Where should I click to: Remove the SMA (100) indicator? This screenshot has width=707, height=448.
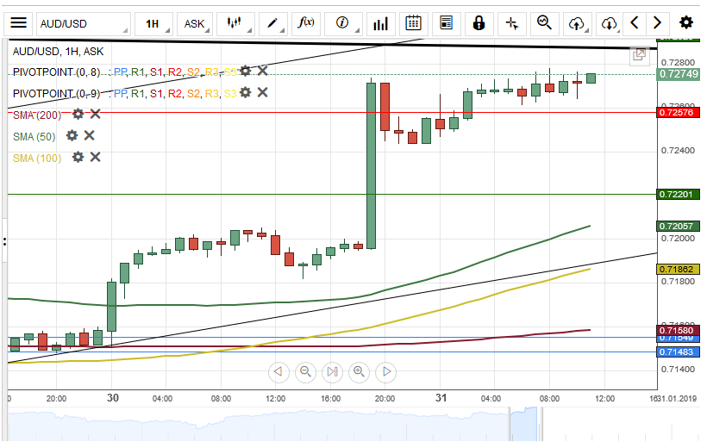(x=96, y=157)
